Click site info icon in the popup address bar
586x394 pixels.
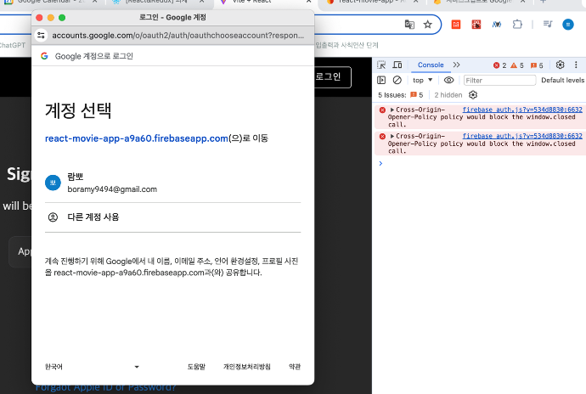pos(41,35)
